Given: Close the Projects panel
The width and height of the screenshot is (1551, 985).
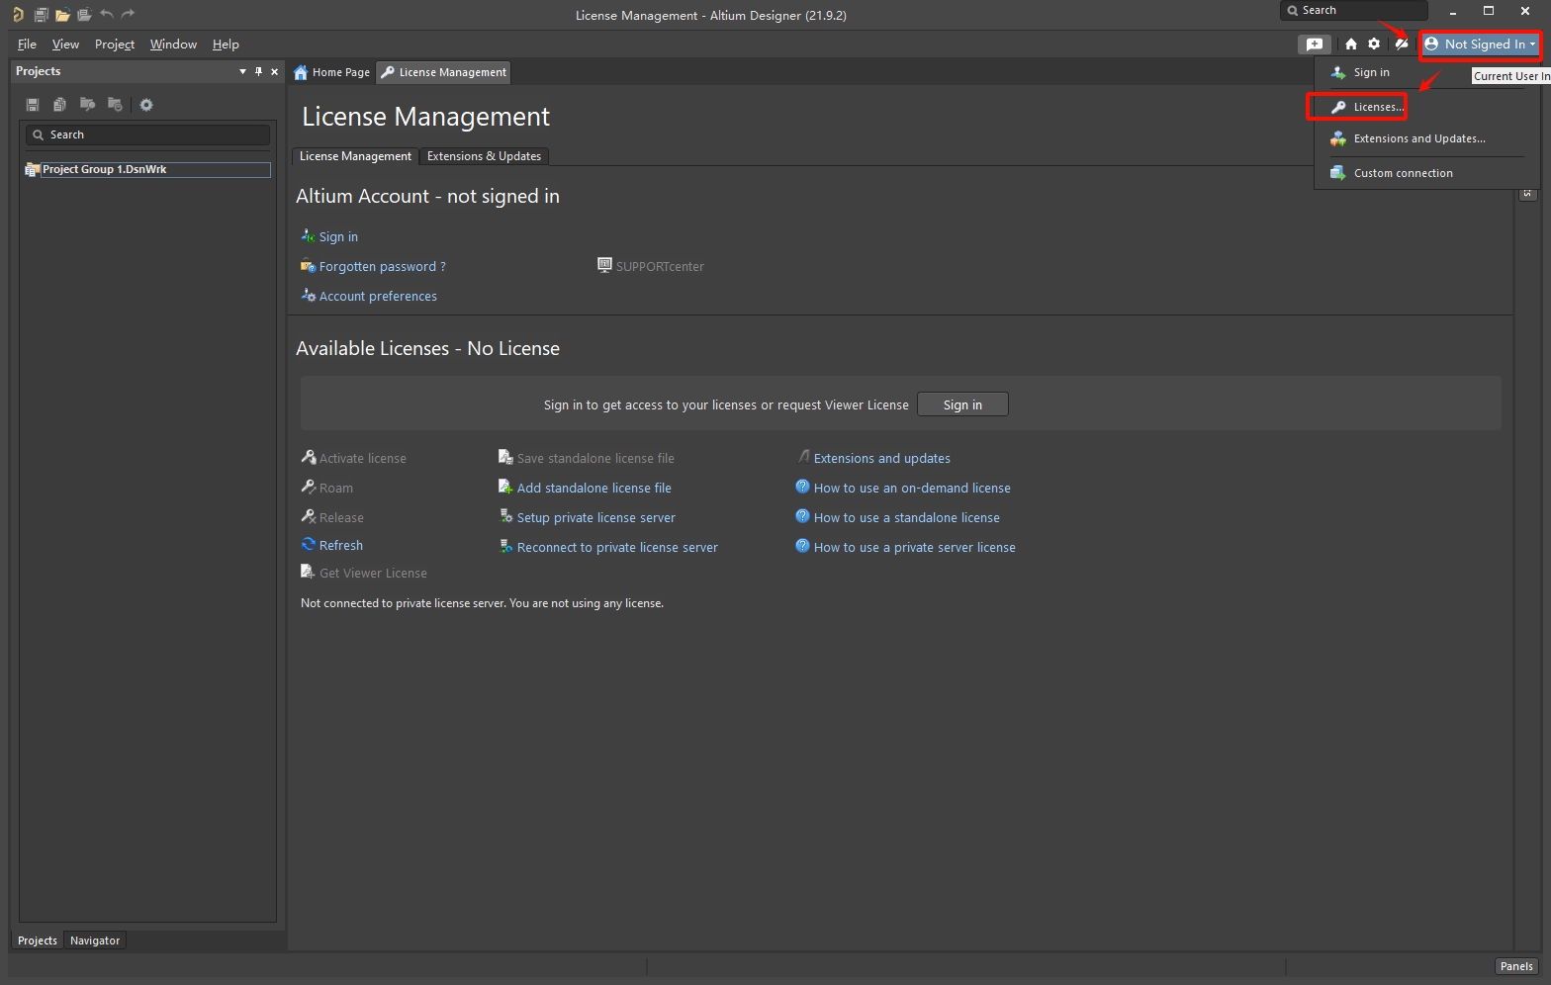Looking at the screenshot, I should tap(274, 71).
